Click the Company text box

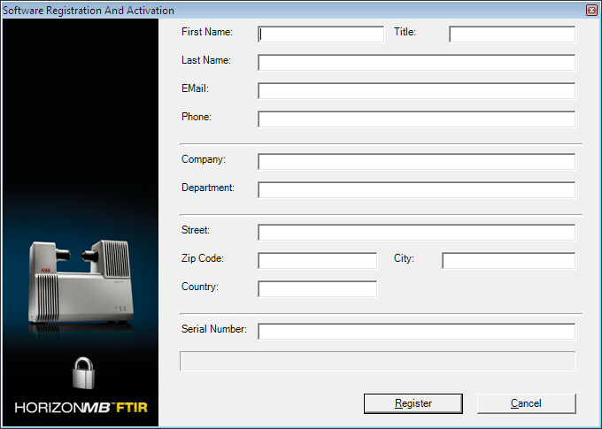pos(416,162)
